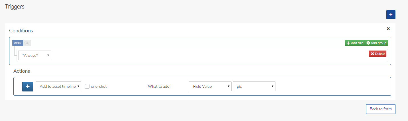
Task: Remove this trigger with the X icon
Action: coord(388,29)
